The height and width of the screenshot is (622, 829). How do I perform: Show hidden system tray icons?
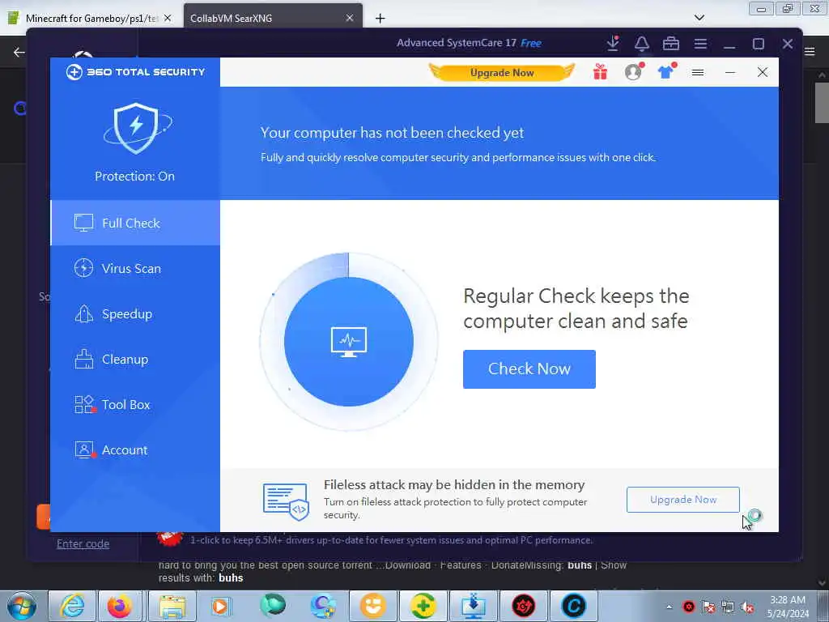(670, 607)
